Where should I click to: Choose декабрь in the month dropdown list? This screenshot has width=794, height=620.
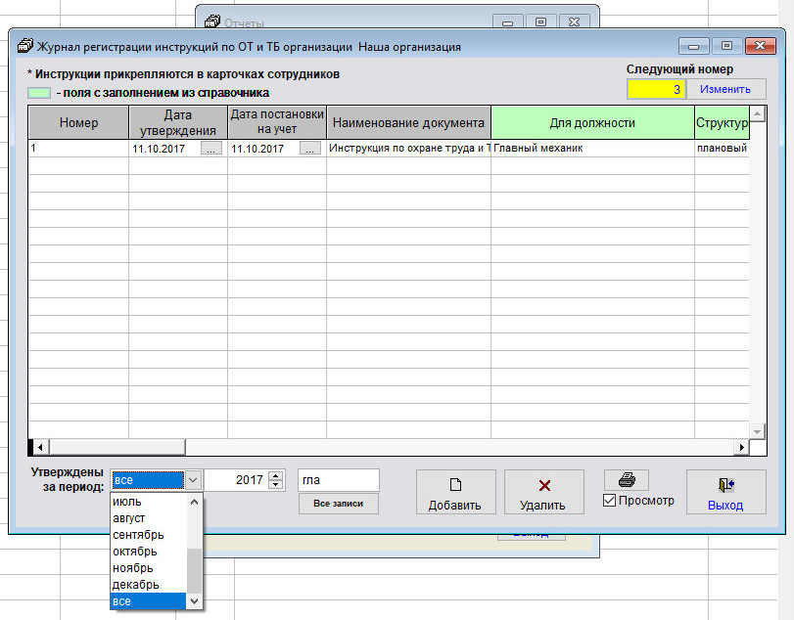pyautogui.click(x=135, y=585)
